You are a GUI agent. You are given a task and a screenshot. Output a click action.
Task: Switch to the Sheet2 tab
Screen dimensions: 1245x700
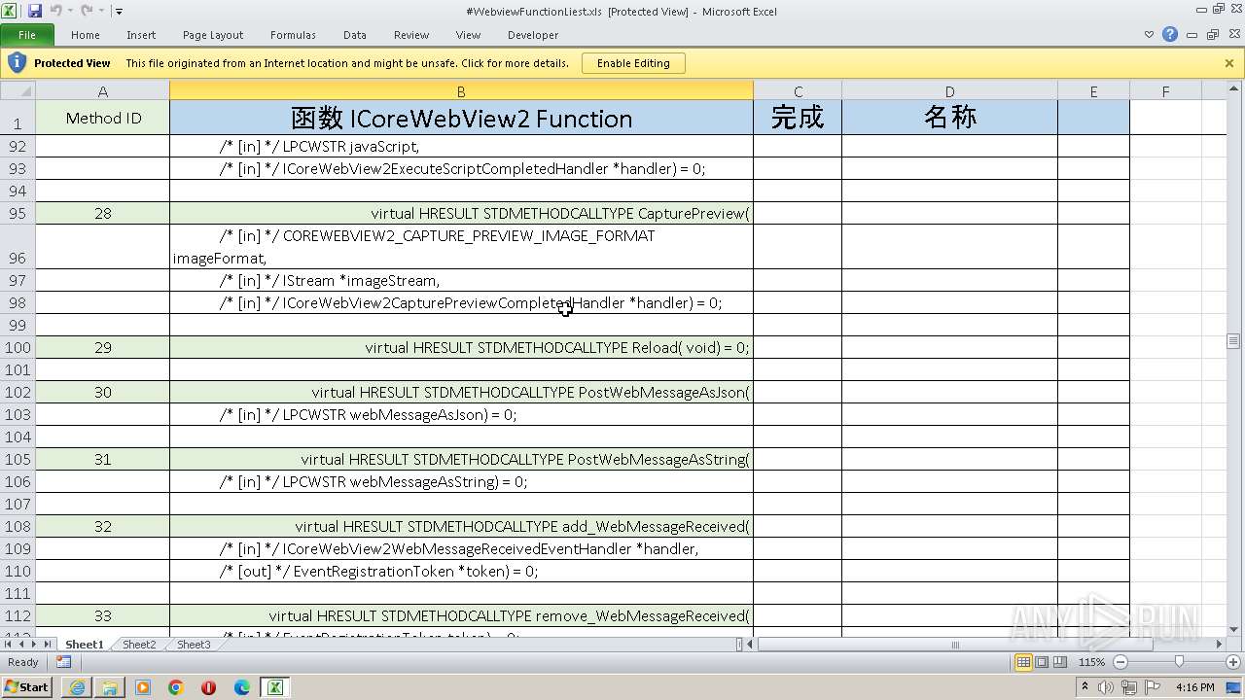139,644
